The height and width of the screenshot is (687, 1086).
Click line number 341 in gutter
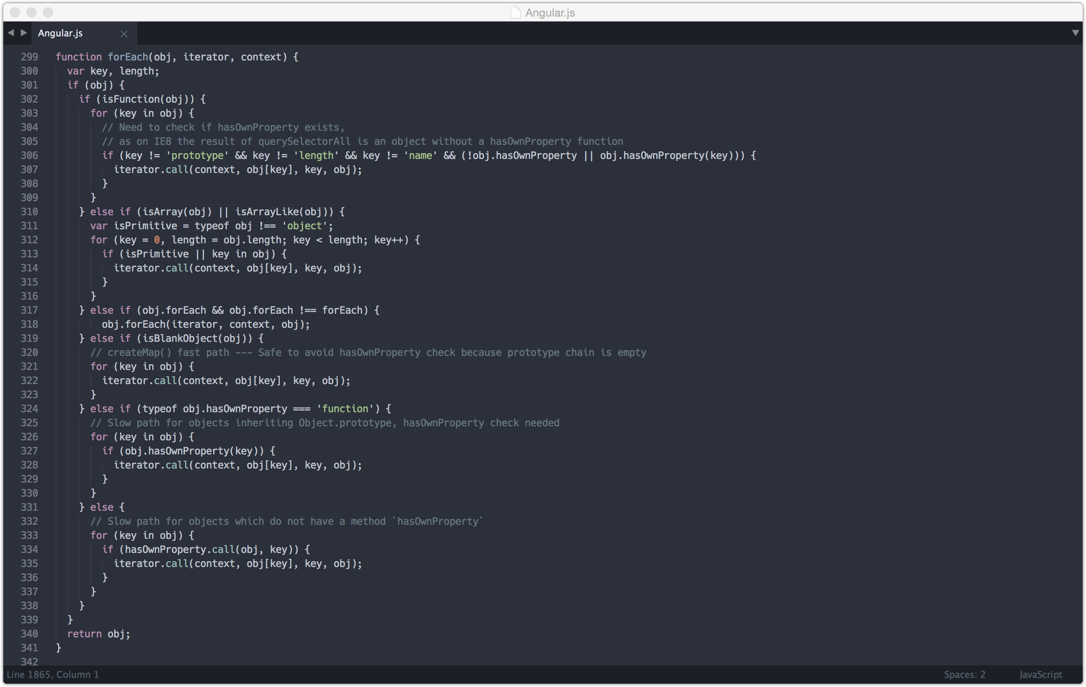[x=29, y=648]
